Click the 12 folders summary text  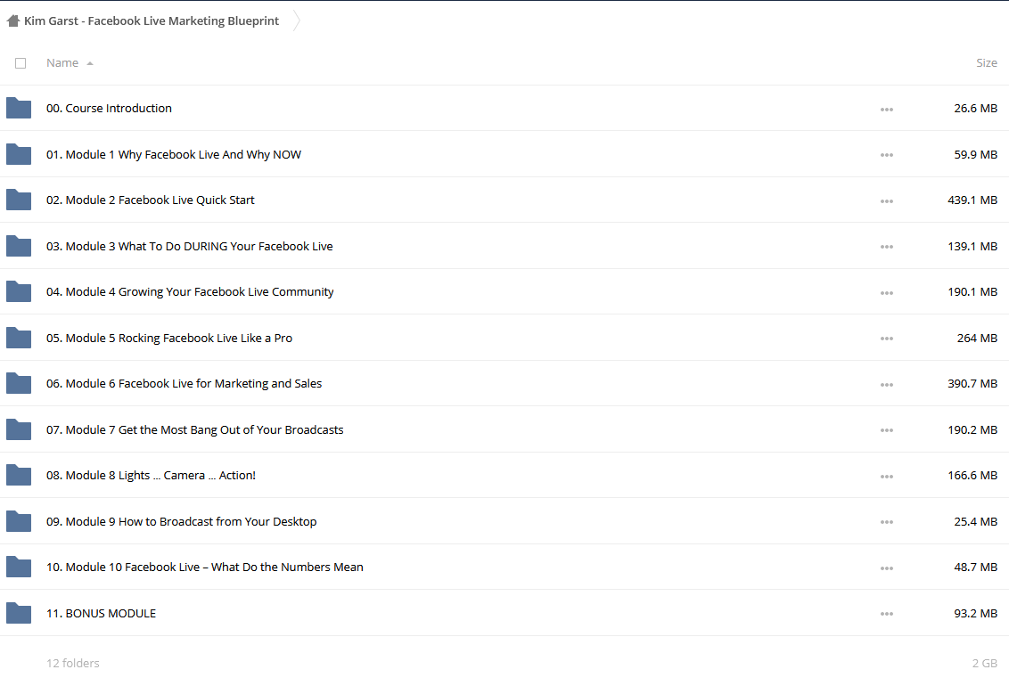click(x=73, y=663)
